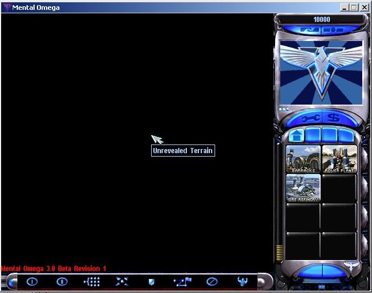Click the type select grid icon
This screenshot has width=372, height=293.
point(92,282)
